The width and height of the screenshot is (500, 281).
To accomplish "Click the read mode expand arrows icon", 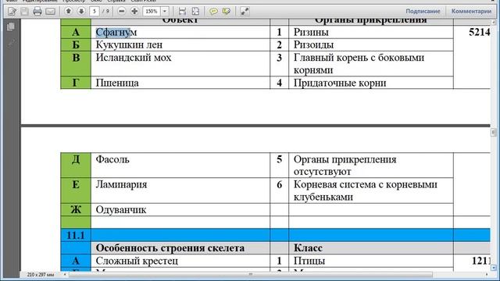I will (245, 12).
